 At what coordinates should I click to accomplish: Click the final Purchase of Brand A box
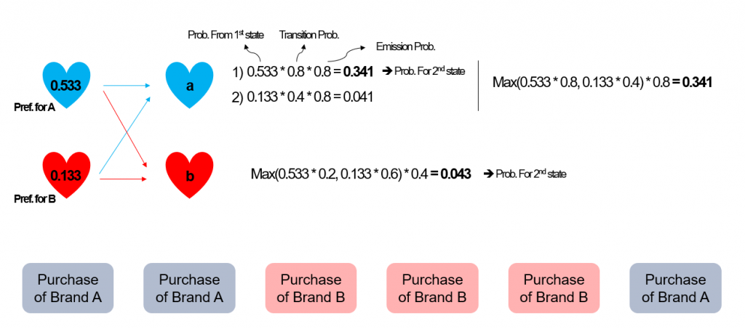(676, 288)
